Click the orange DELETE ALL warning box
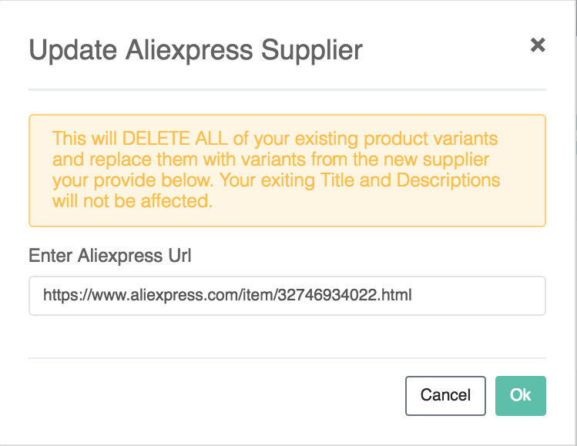This screenshot has width=577, height=446. point(287,170)
